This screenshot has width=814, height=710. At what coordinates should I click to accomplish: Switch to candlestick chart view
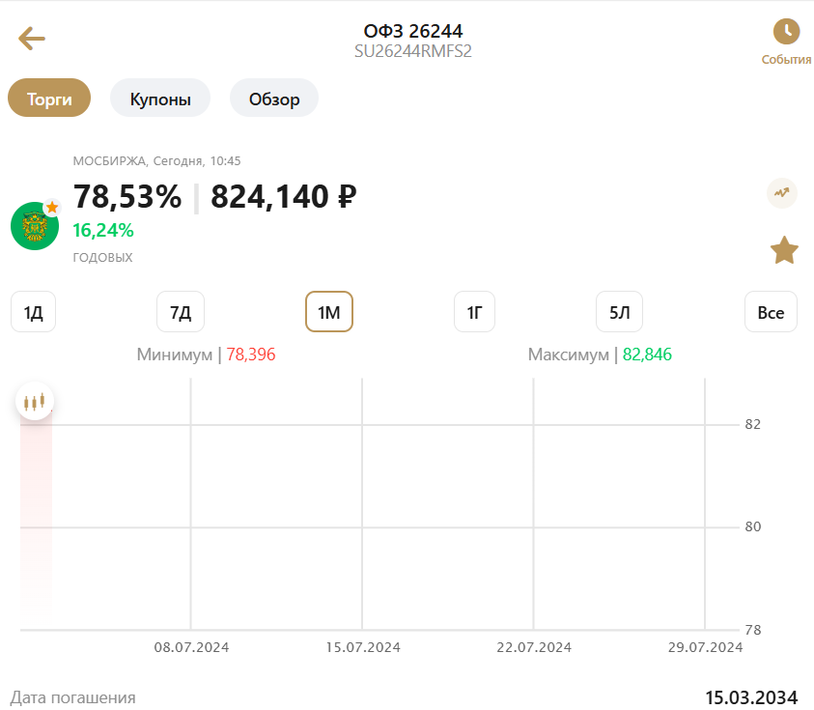point(35,402)
